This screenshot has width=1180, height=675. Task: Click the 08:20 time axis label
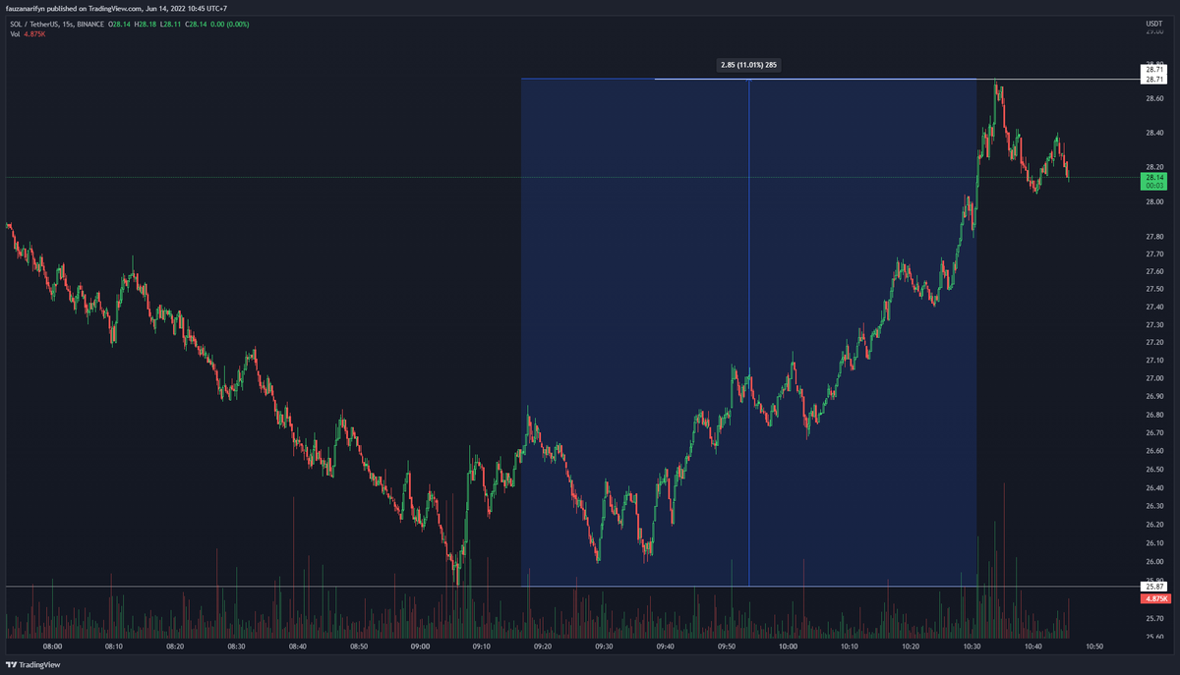[175, 647]
